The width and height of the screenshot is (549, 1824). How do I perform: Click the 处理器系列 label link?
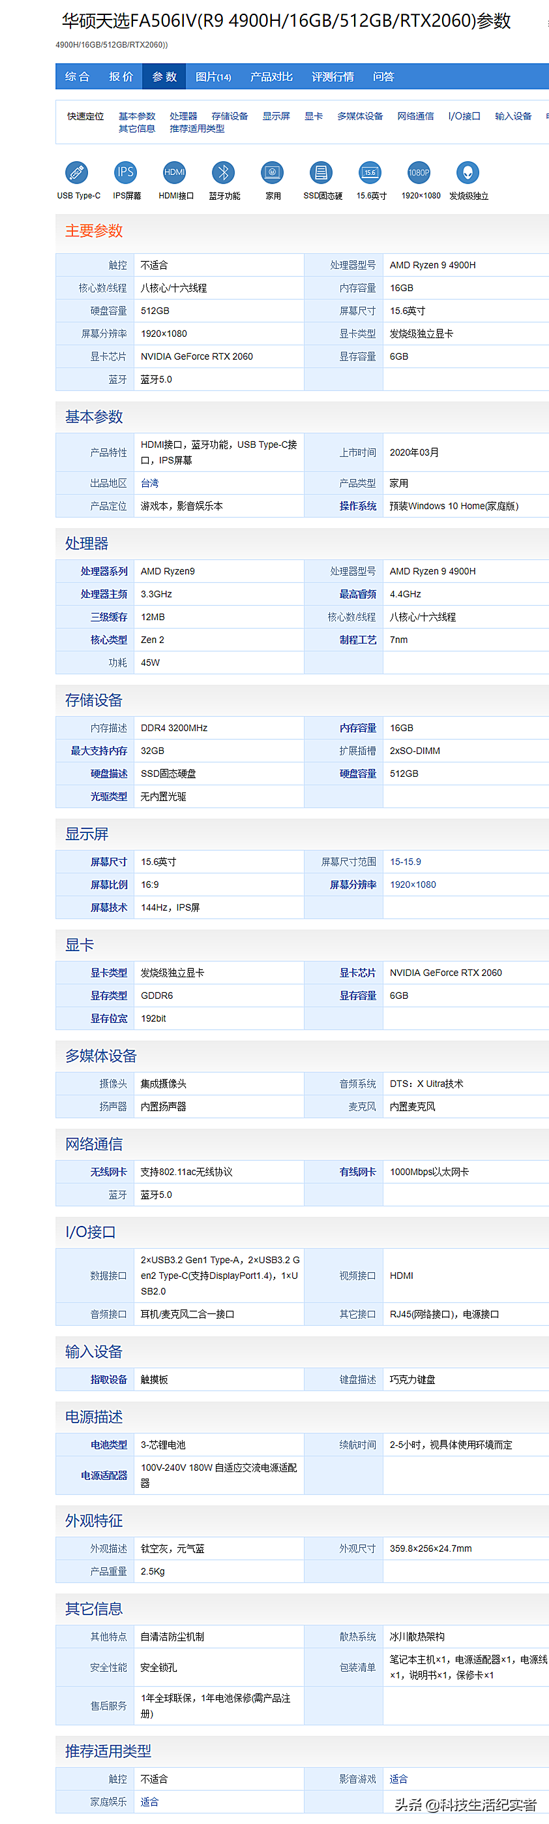click(x=103, y=571)
